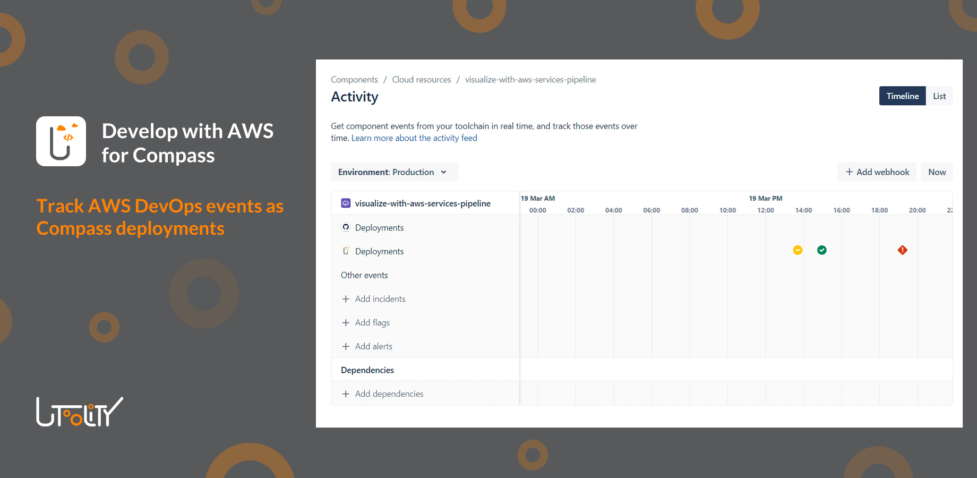The image size is (977, 478).
Task: Open Cloud resources from the breadcrumb
Action: coord(421,79)
